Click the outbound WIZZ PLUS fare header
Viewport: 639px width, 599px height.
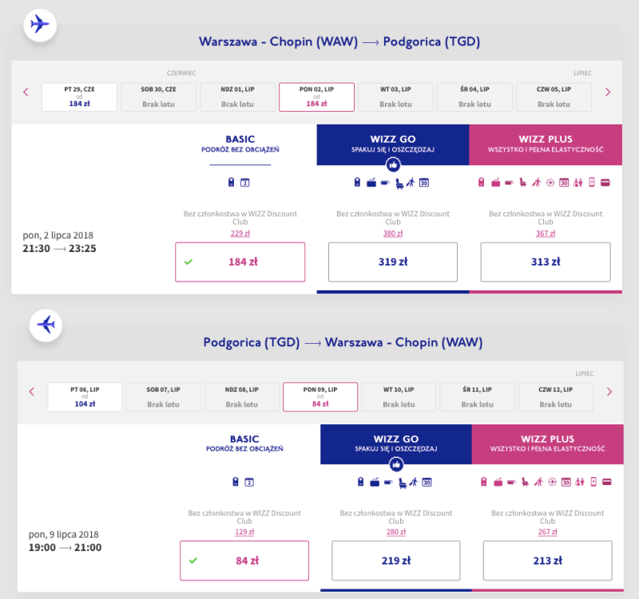pyautogui.click(x=546, y=144)
